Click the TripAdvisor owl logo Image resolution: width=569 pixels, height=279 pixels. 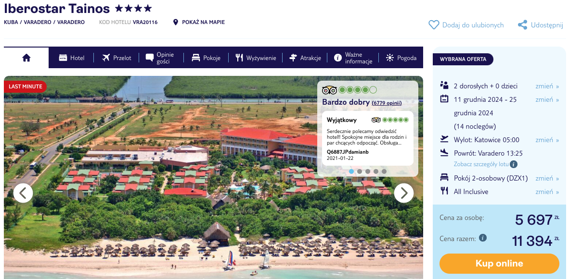[329, 90]
